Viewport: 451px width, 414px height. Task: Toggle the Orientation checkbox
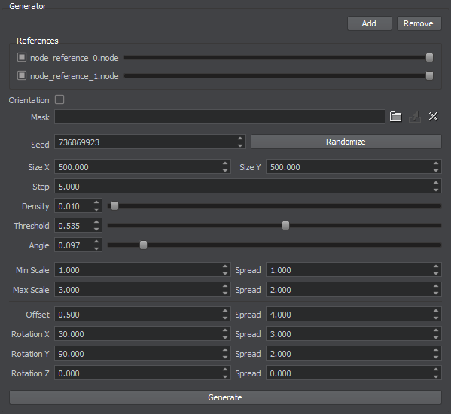[59, 99]
